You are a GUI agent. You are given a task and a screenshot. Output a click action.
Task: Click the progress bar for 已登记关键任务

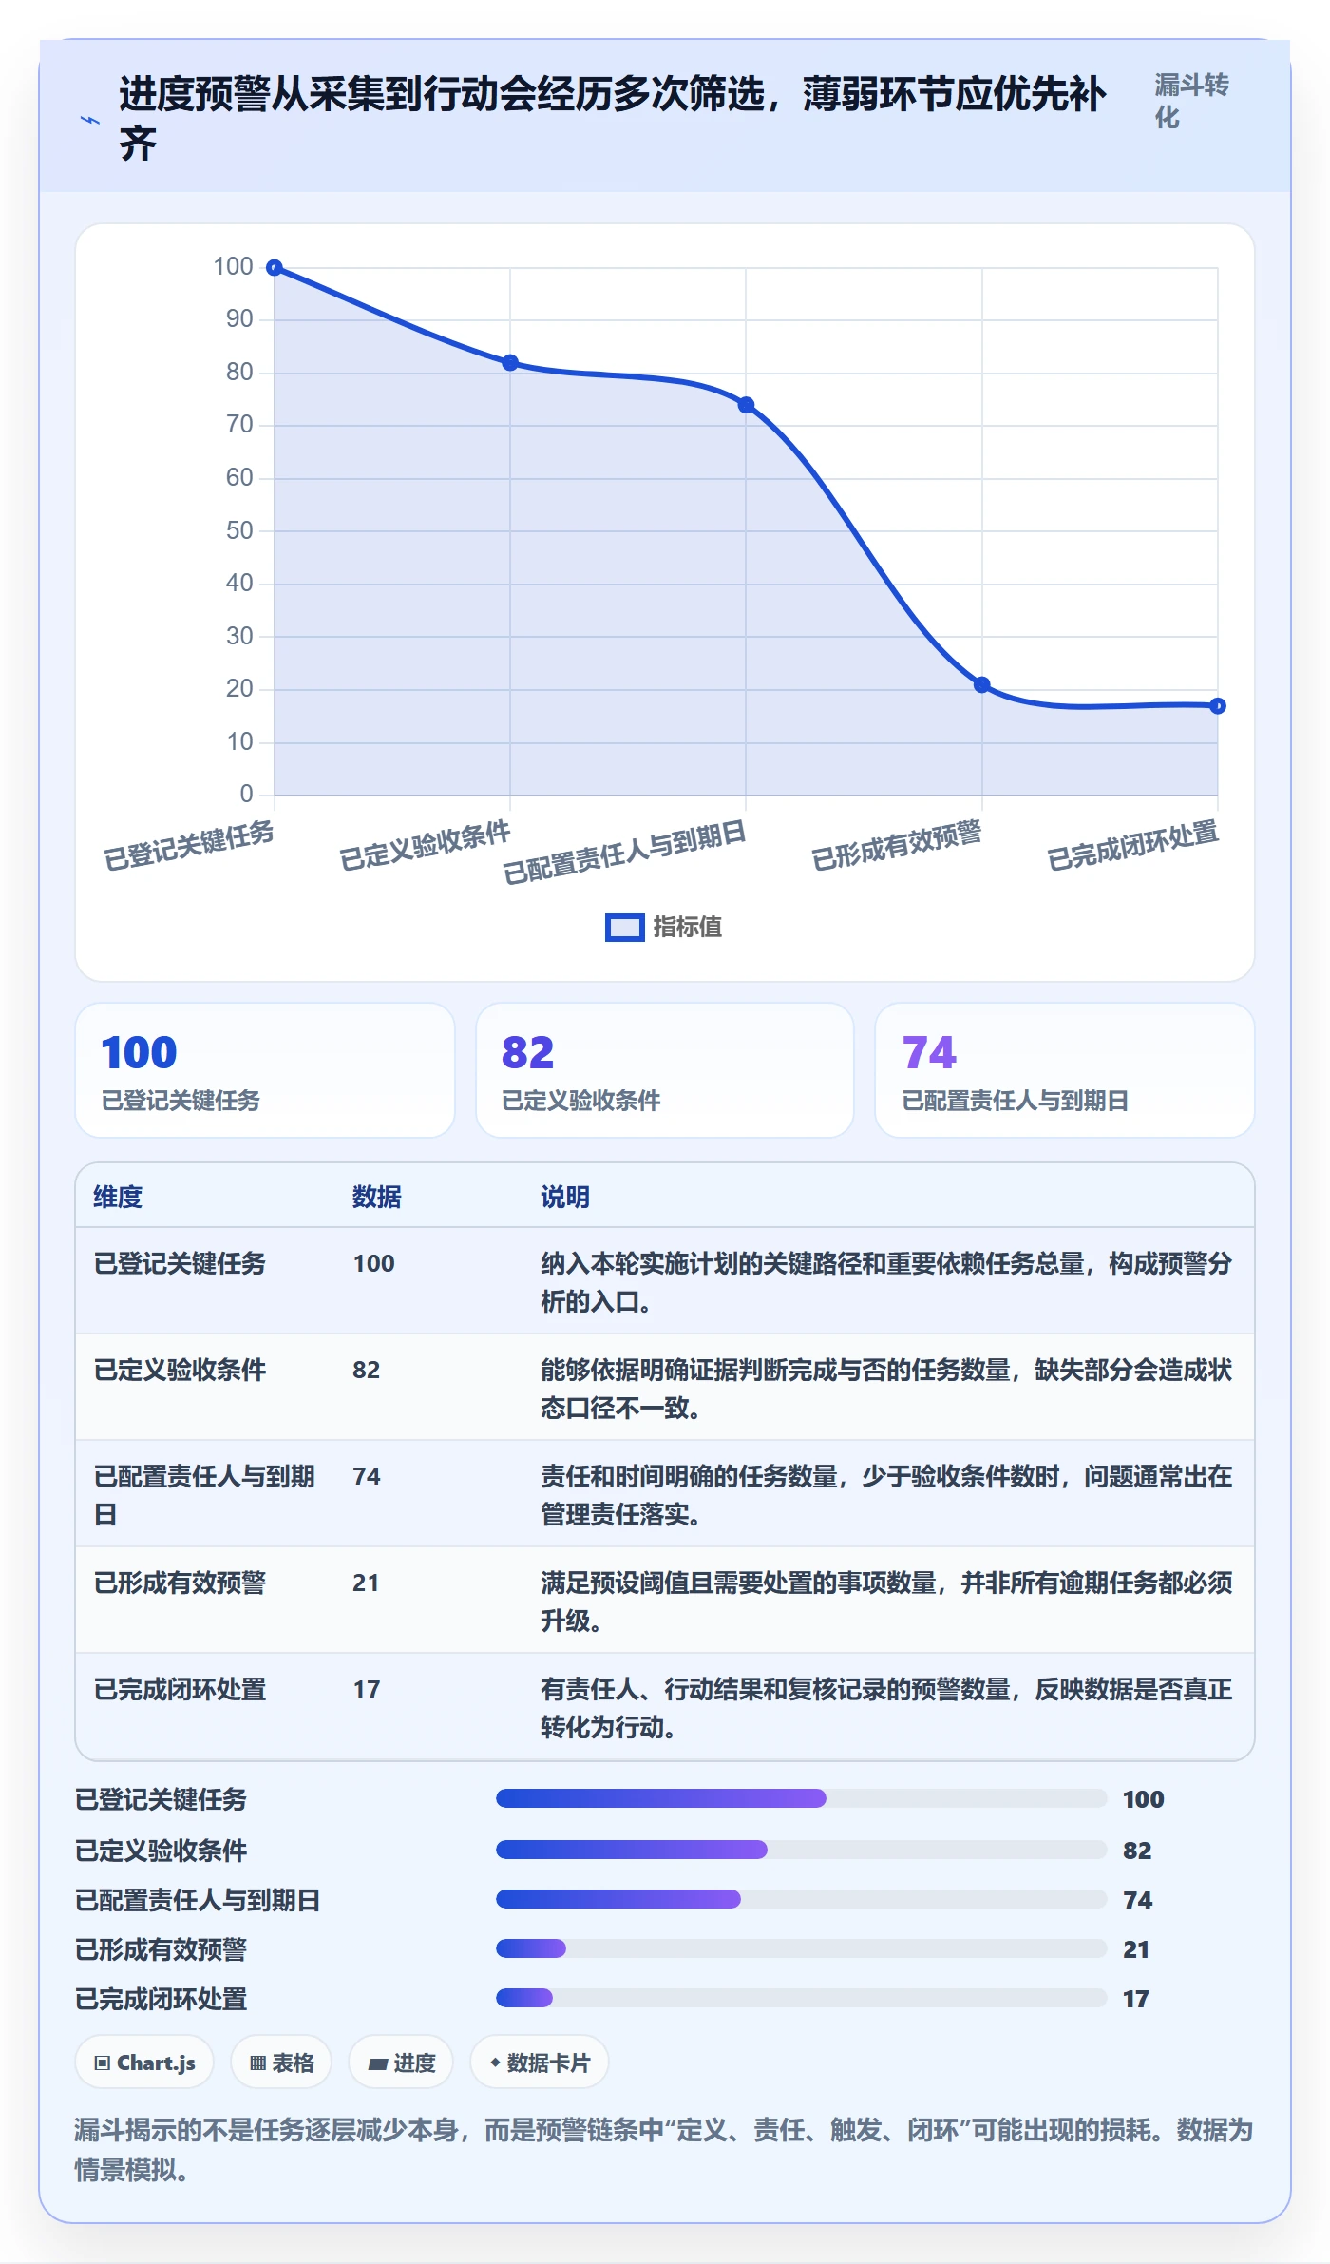click(802, 1798)
